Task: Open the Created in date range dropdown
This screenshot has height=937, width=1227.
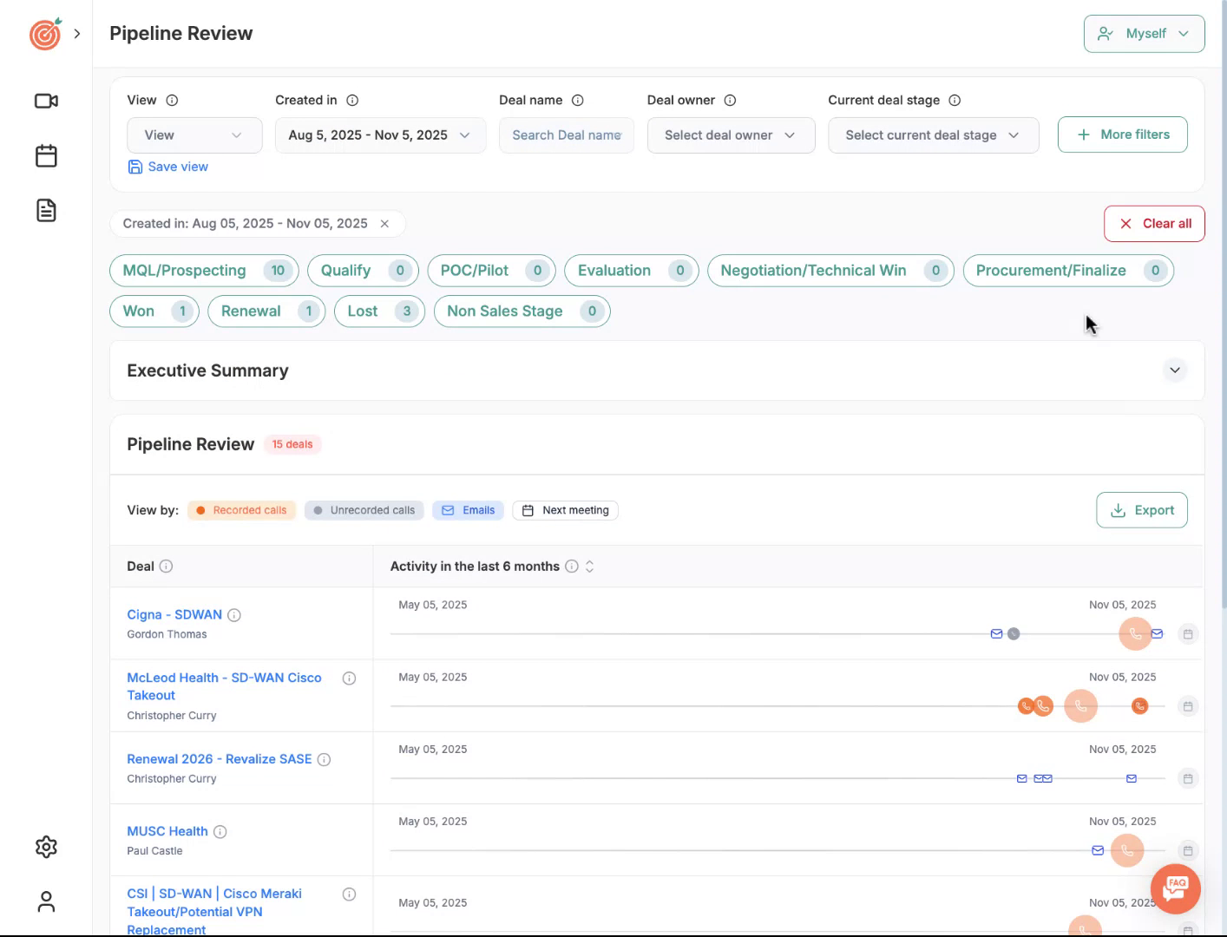Action: 380,135
